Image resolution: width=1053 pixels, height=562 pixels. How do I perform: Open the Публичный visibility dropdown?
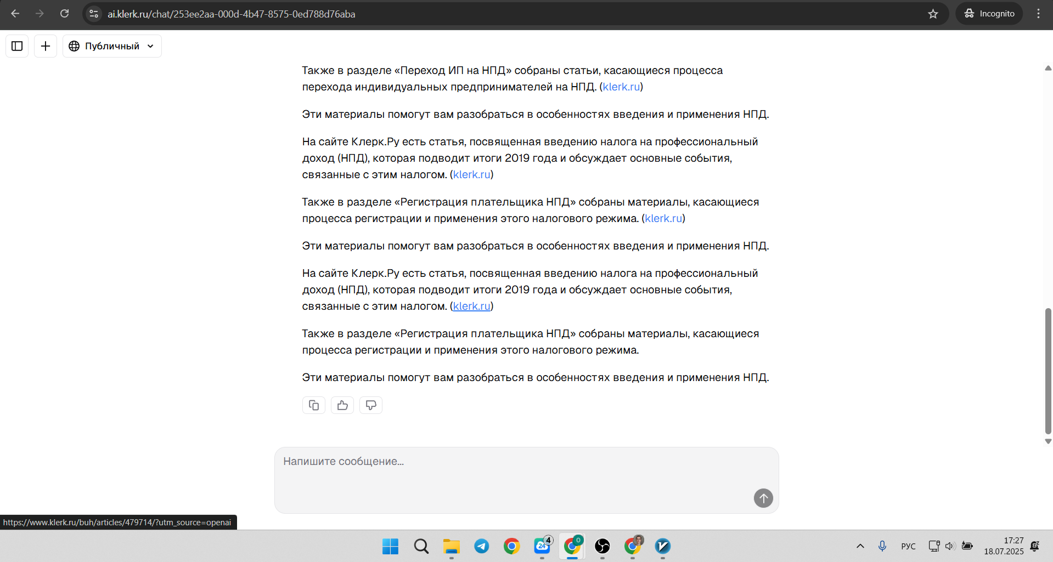click(x=112, y=46)
